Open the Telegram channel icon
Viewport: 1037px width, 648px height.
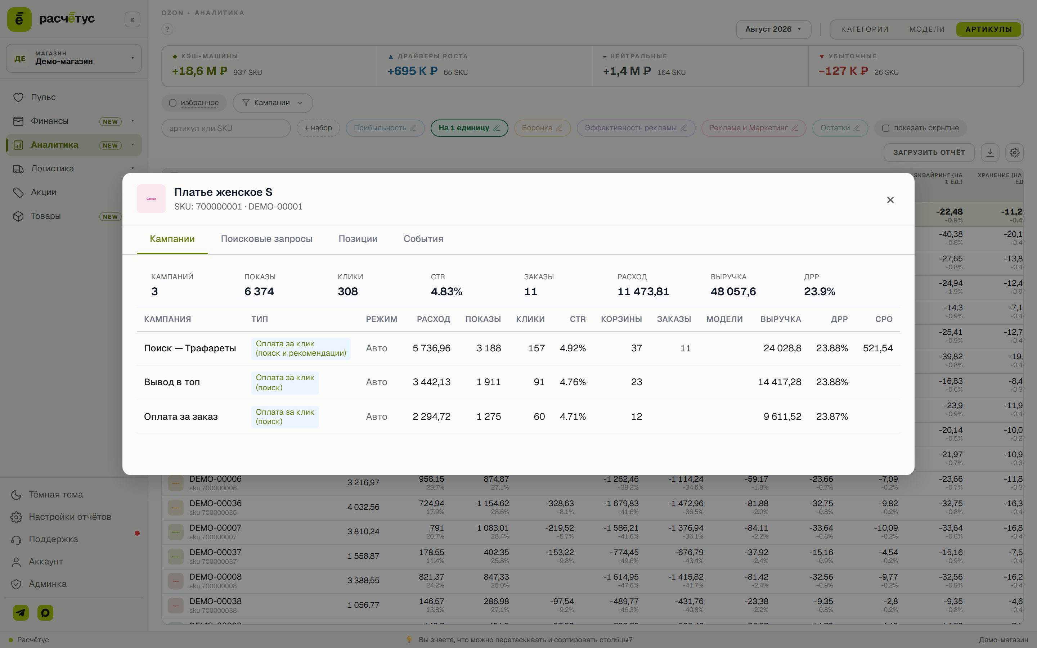(x=21, y=612)
